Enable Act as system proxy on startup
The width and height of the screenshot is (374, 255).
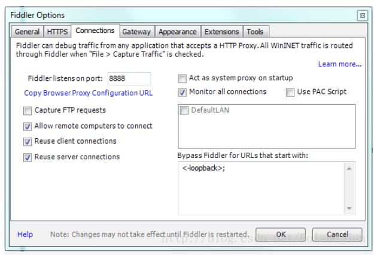183,79
